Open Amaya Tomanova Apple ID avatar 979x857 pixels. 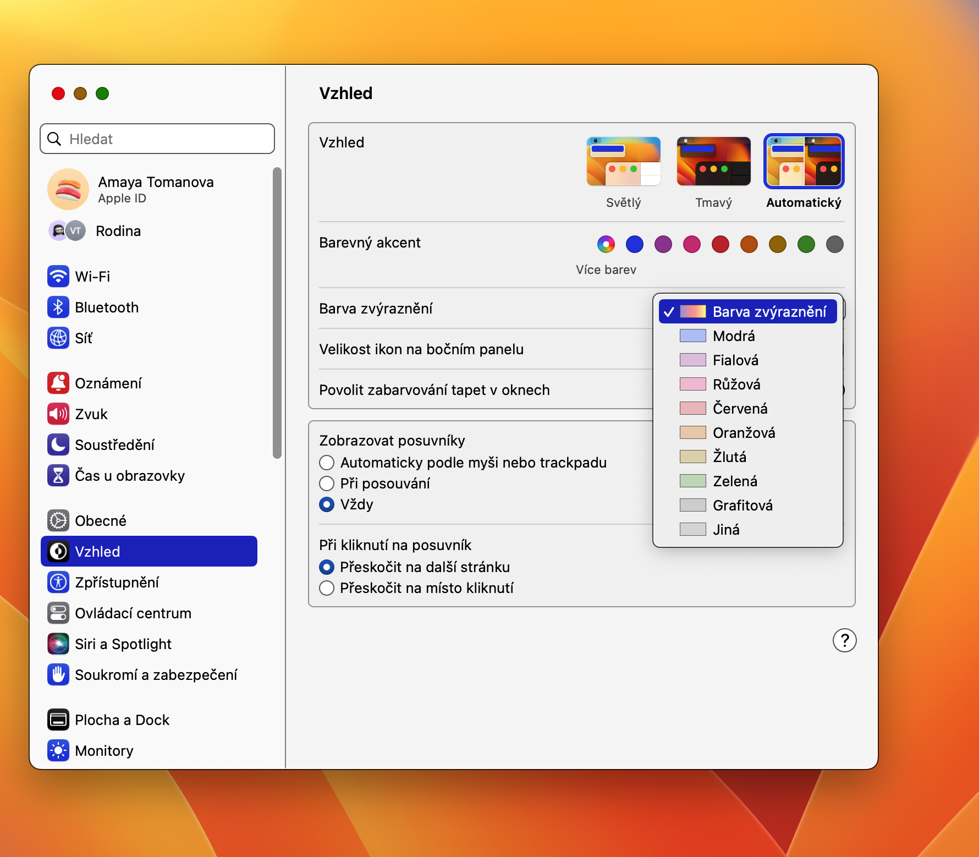click(x=68, y=189)
